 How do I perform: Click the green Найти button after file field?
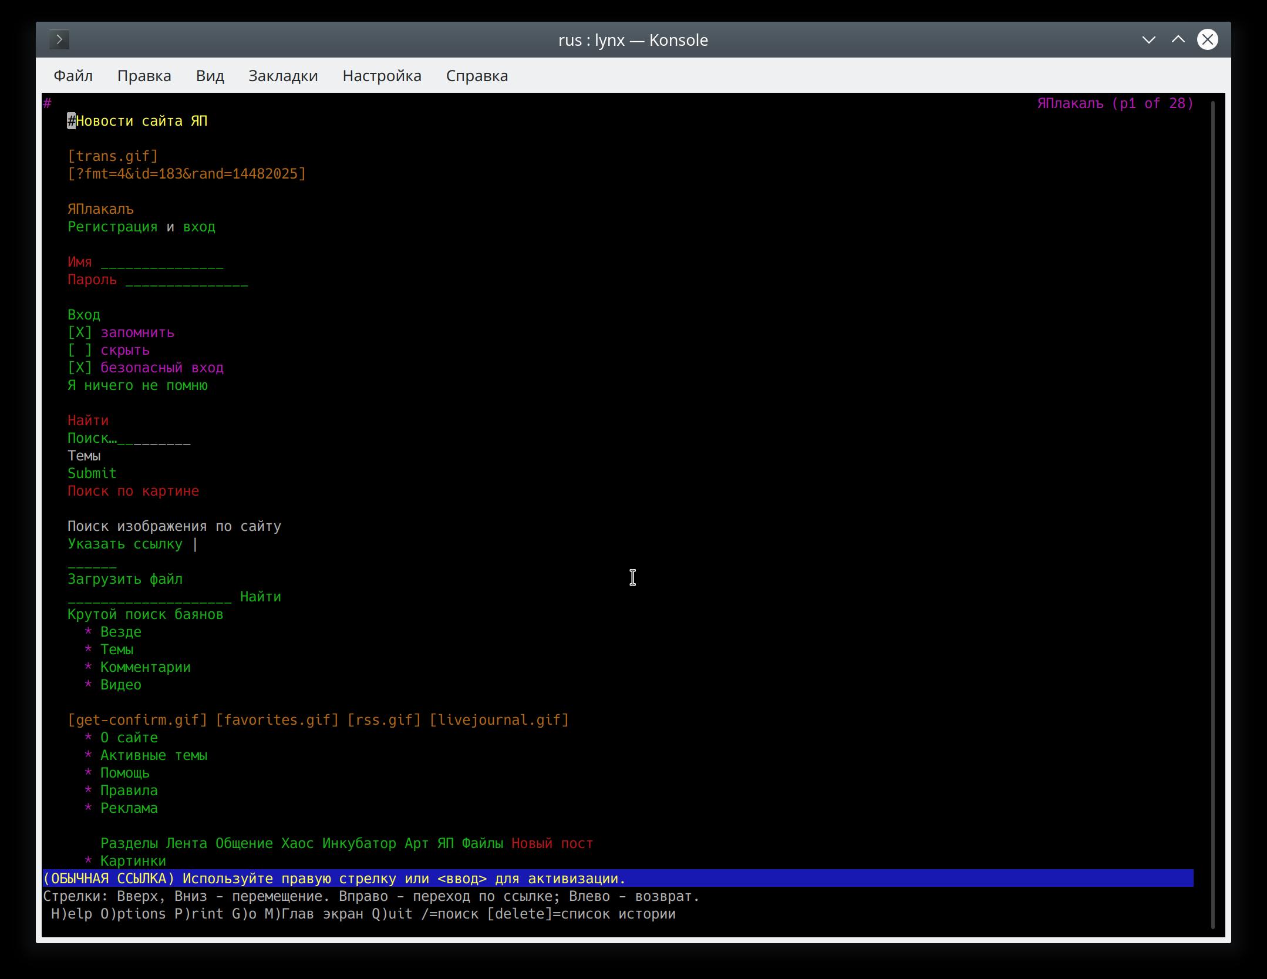[261, 597]
